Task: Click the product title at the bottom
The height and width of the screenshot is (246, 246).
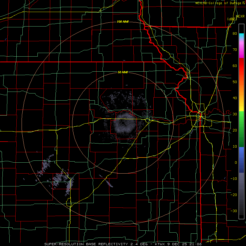Action: tap(123, 244)
